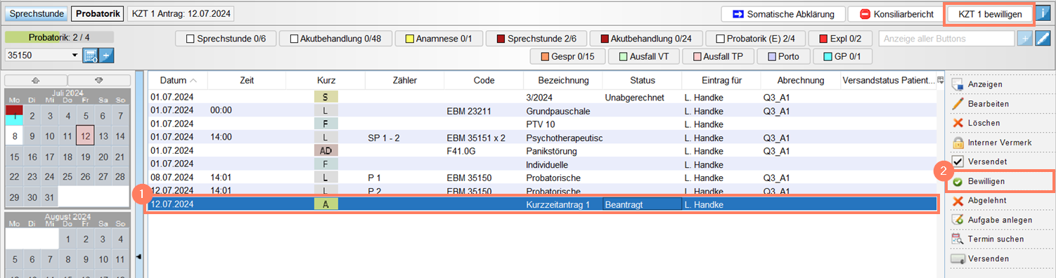Click the plus button beside the calculator icon
The image size is (1056, 278).
[106, 56]
